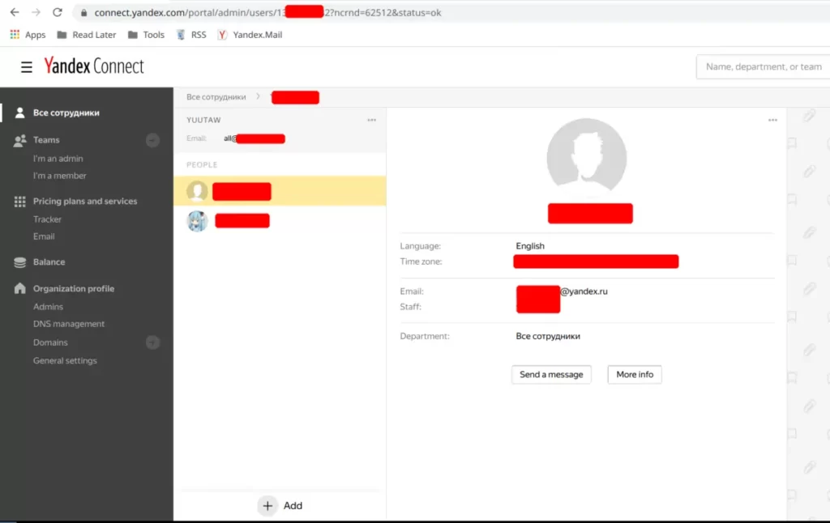
Task: Click the anime avatar of the second person
Action: (x=197, y=220)
